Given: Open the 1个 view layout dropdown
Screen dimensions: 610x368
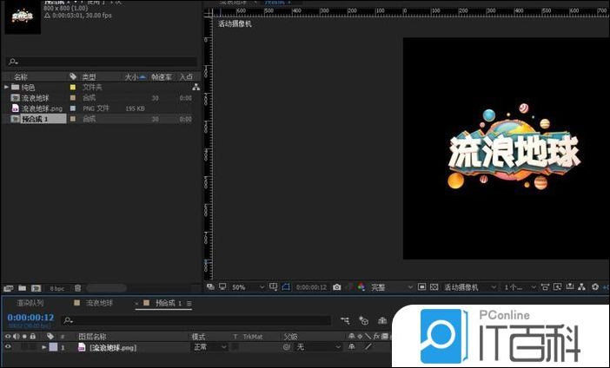Looking at the screenshot, I should tap(520, 287).
